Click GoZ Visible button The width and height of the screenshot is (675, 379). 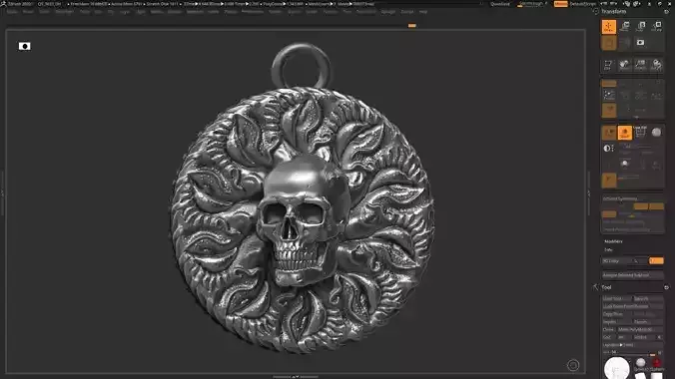tap(643, 337)
